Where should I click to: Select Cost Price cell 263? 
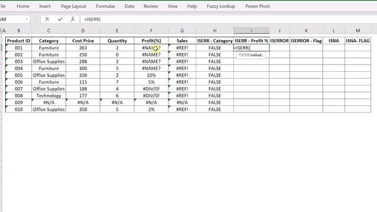(x=82, y=48)
